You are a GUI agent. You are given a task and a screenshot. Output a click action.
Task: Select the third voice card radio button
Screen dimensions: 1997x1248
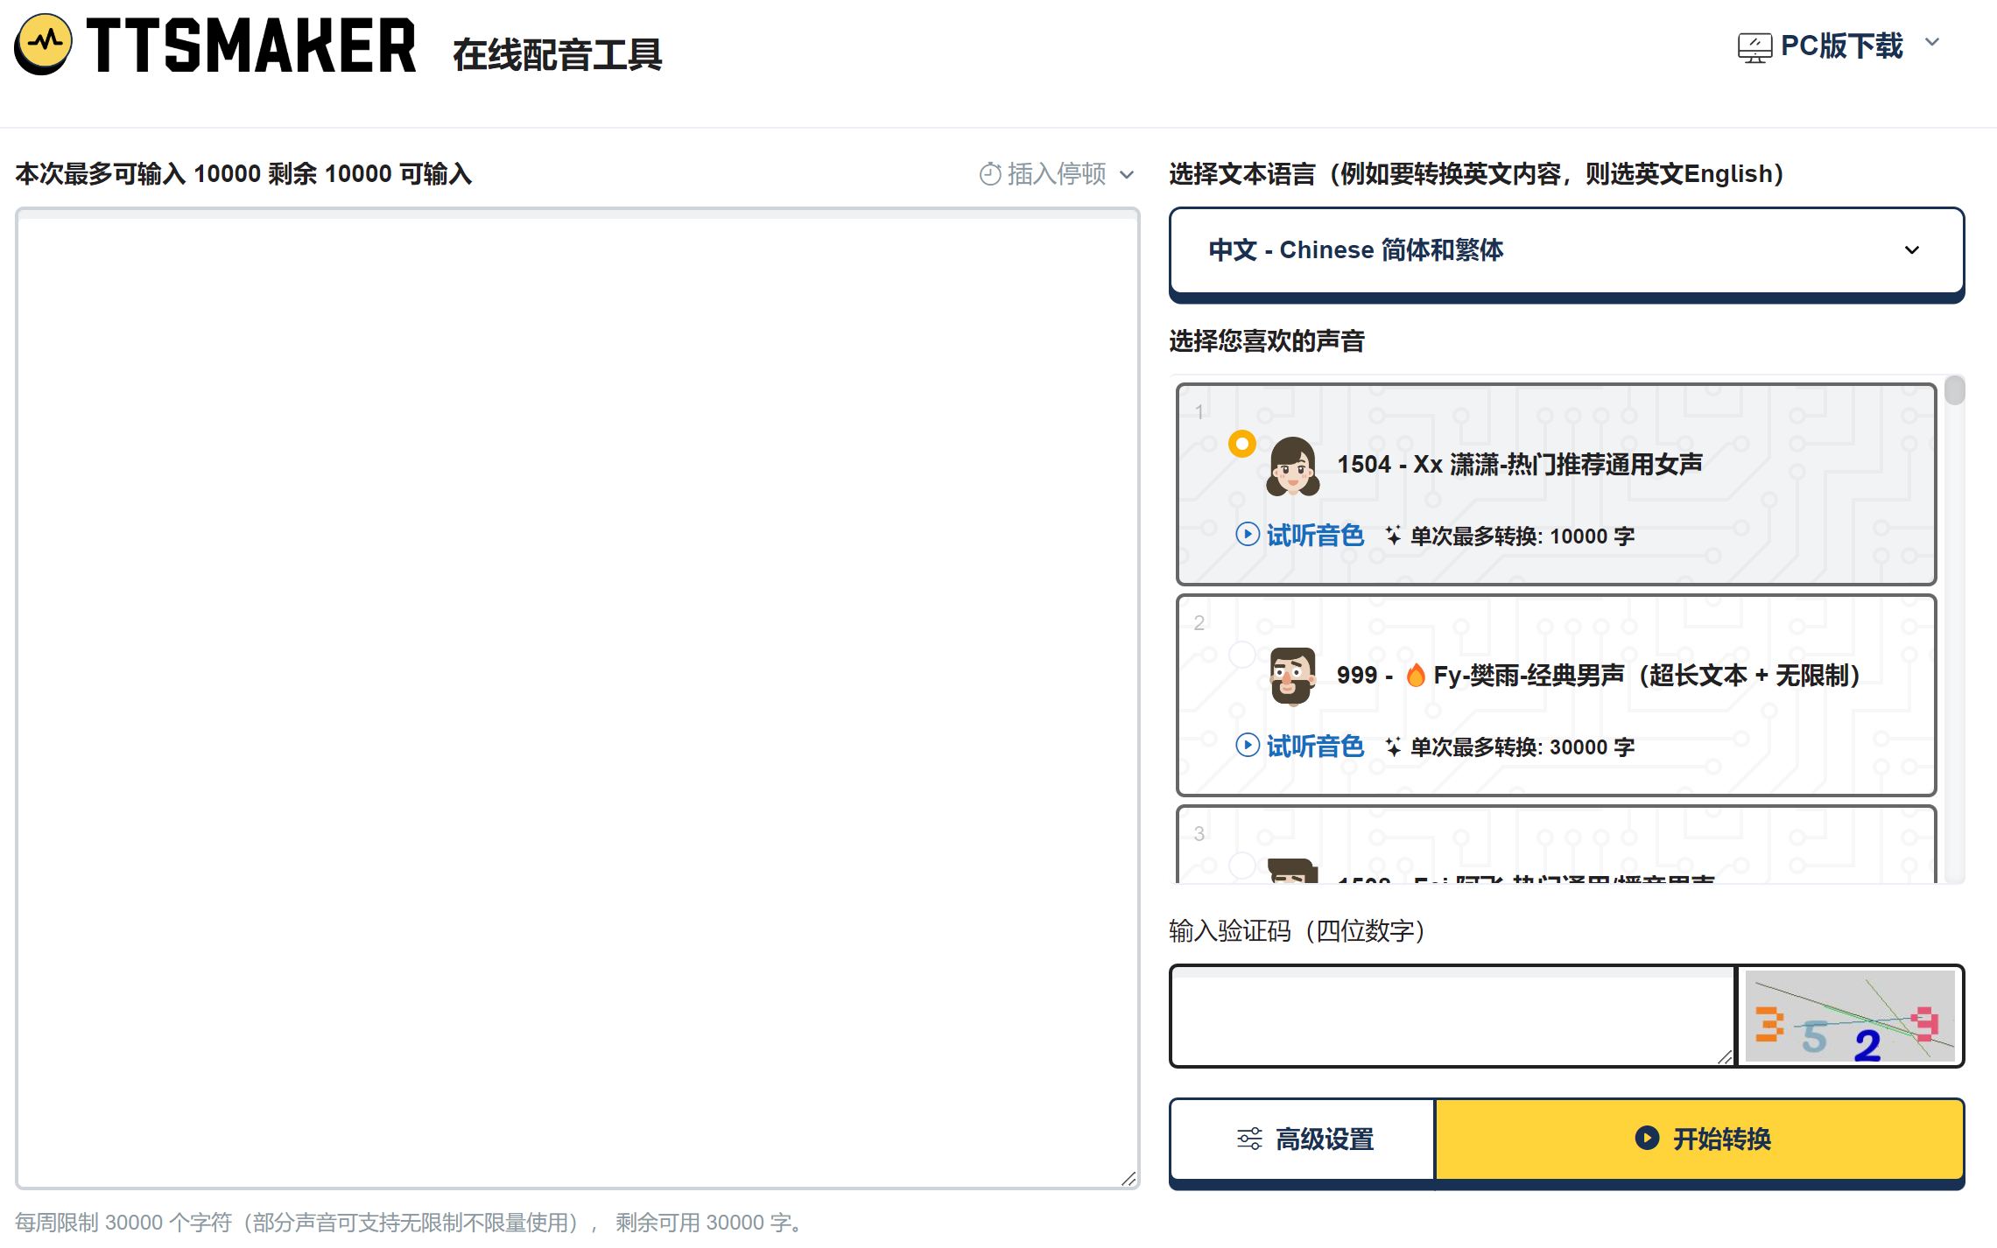pos(1242,866)
